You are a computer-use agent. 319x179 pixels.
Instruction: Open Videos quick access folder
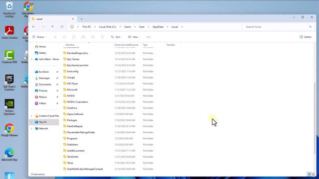tap(42, 103)
